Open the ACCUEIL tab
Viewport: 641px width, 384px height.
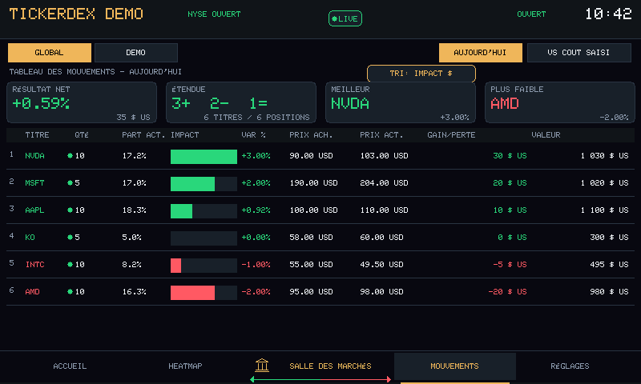click(x=70, y=366)
